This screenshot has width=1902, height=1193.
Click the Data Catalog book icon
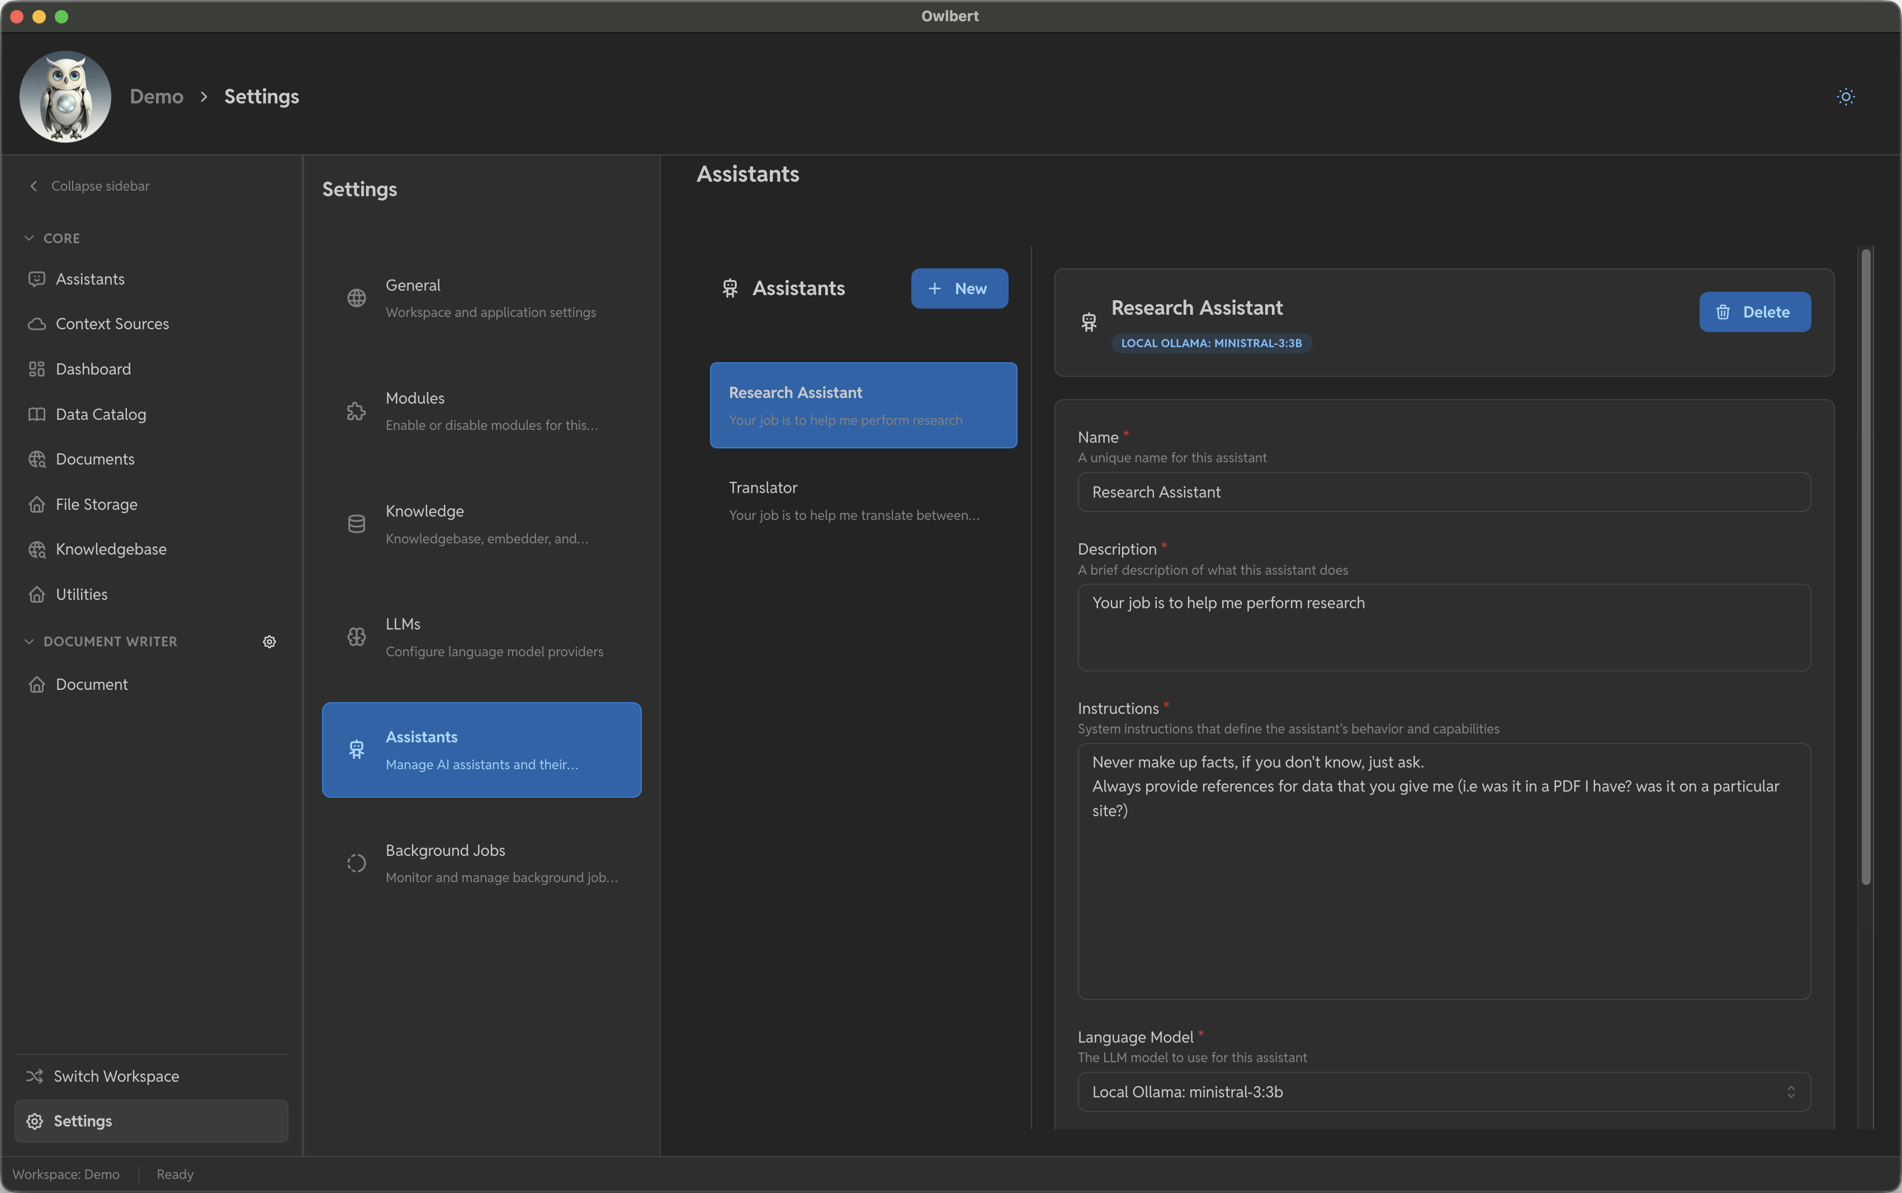(36, 414)
